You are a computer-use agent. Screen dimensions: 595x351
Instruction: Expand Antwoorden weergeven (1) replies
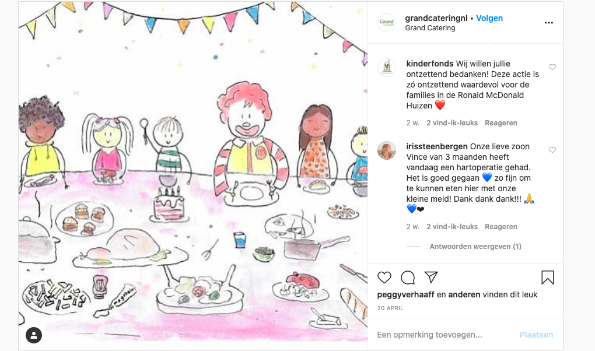coord(475,247)
